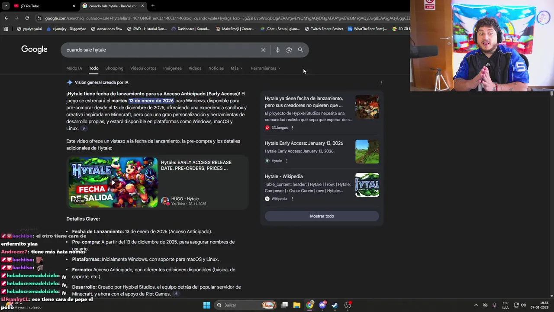This screenshot has width=554, height=312.
Task: Open 'Hytale Early Access: January 13, 2026' result
Action: 304,143
